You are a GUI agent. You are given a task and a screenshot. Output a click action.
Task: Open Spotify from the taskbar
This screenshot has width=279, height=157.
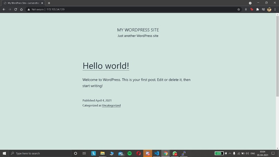pyautogui.click(x=129, y=154)
